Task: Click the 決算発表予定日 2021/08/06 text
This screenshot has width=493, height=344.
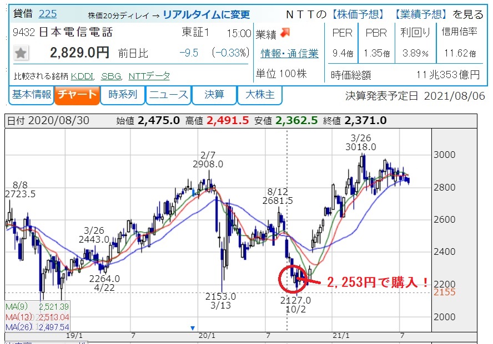Action: [x=415, y=96]
